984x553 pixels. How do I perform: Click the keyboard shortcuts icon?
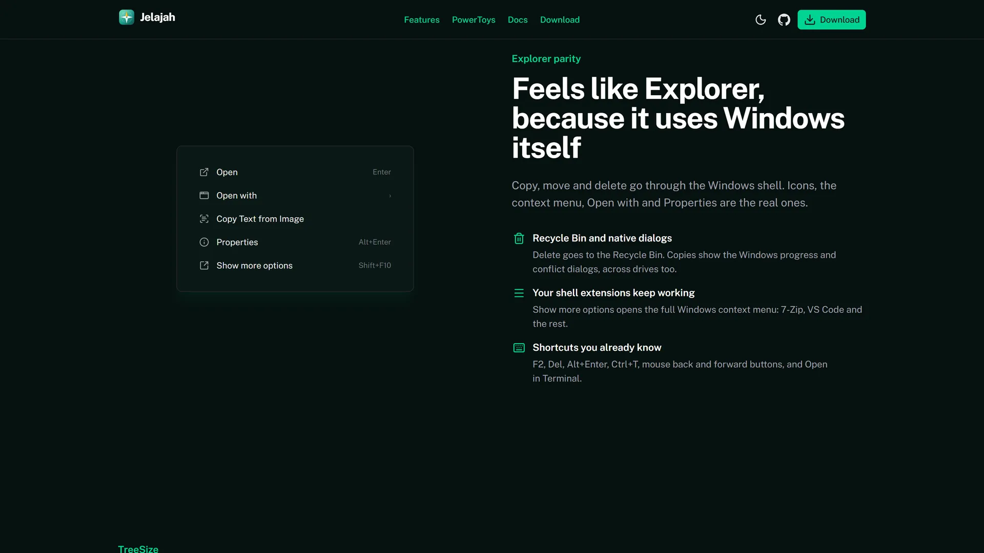(x=519, y=348)
